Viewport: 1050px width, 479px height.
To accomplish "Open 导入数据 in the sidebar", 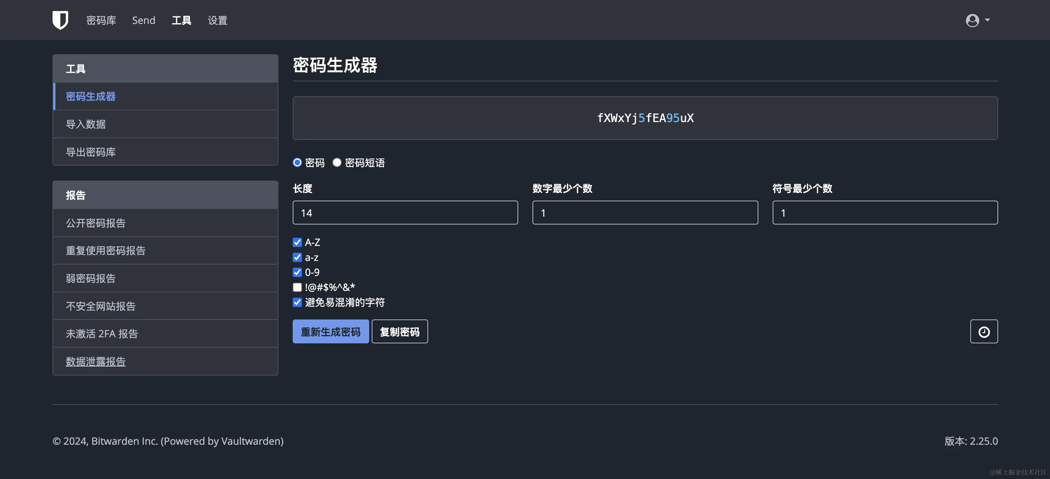I will (x=86, y=124).
